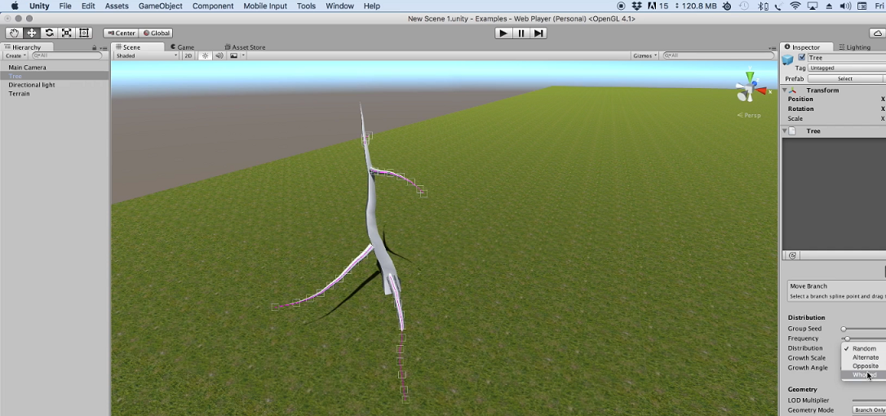Switch to the Game tab
Screen dimensions: 886x416
[183, 47]
